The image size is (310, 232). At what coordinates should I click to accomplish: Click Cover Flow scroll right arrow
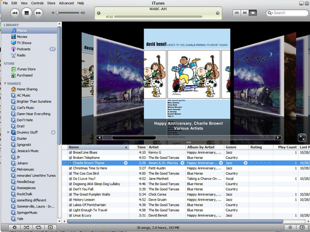pyautogui.click(x=278, y=137)
